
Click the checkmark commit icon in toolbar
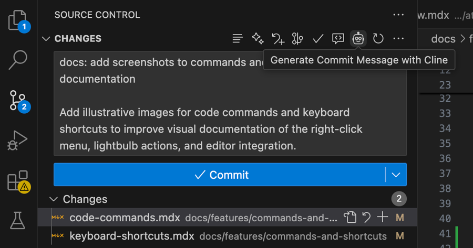(x=318, y=38)
